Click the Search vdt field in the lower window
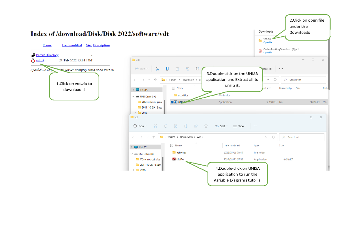 click(x=303, y=137)
